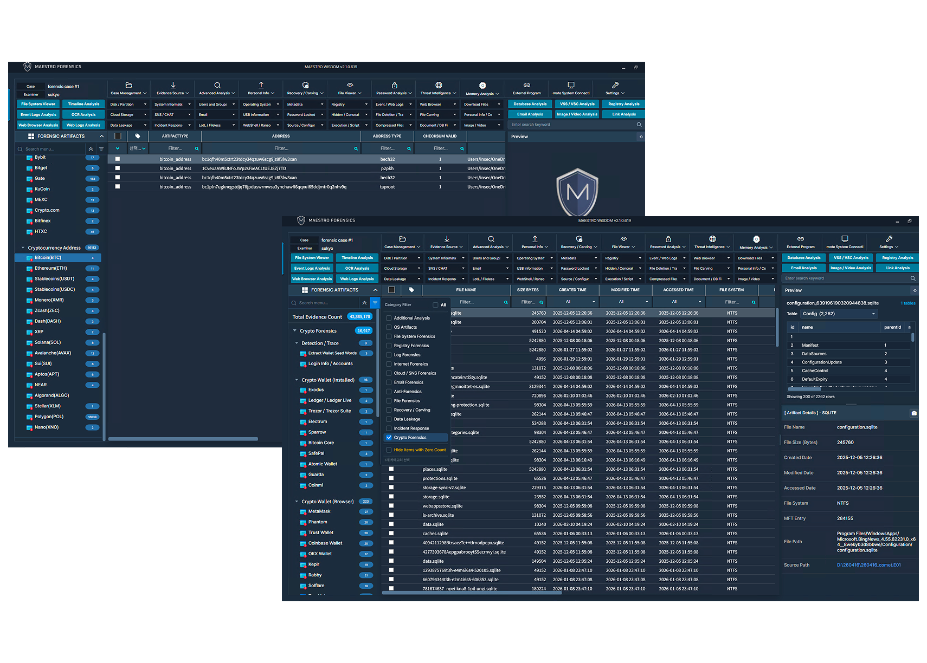927x663 pixels.
Task: Open Cloud Storage dropdown in front window
Action: click(x=402, y=269)
